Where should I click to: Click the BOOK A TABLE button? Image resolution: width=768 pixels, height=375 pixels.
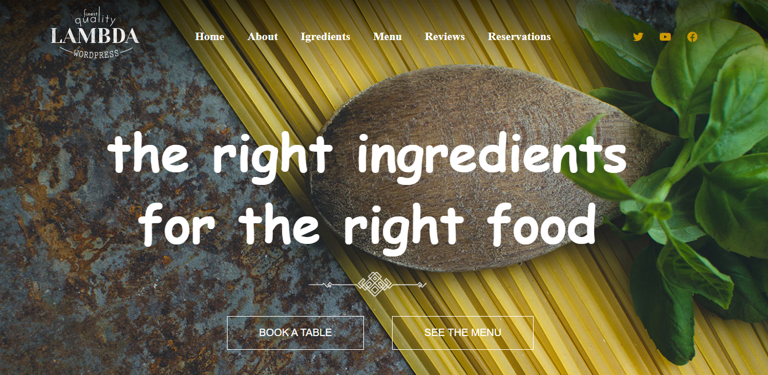(x=295, y=333)
